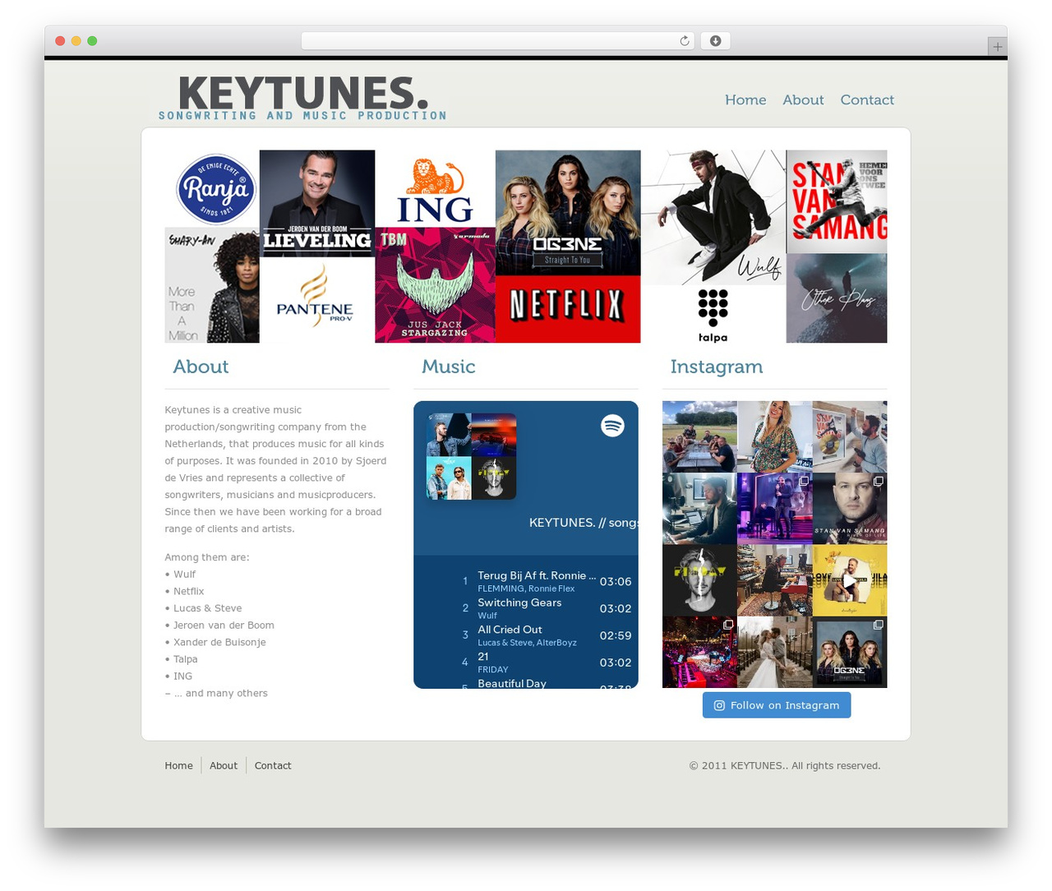Viewport: 1052px width, 891px height.
Task: Click the Instagram section heading
Action: click(717, 367)
